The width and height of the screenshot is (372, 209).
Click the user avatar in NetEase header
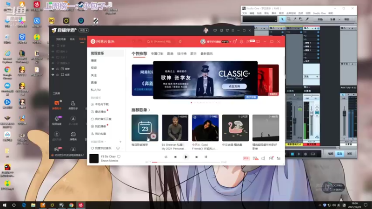pos(203,41)
